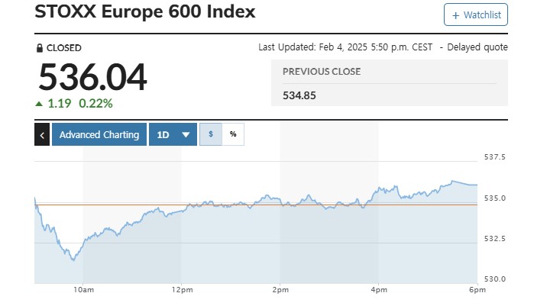The height and width of the screenshot is (306, 534).
Task: Click the 537.5 price axis label
Action: [x=495, y=157]
